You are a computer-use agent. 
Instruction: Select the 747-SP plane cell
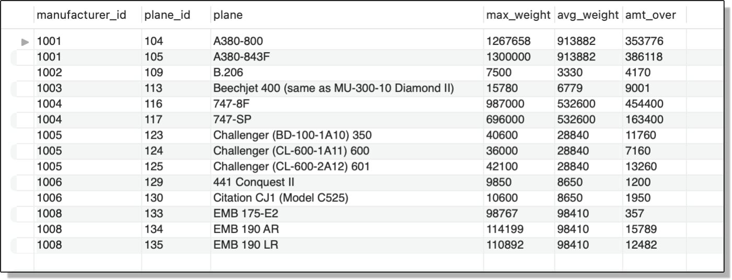(x=347, y=119)
